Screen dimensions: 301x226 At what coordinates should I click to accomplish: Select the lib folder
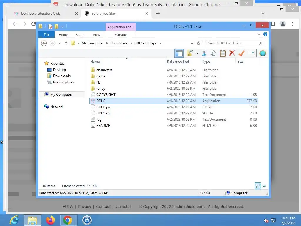[x=174, y=82]
